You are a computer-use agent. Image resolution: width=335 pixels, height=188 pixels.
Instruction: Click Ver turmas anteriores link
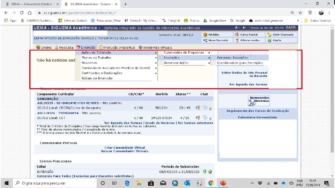(x=195, y=123)
